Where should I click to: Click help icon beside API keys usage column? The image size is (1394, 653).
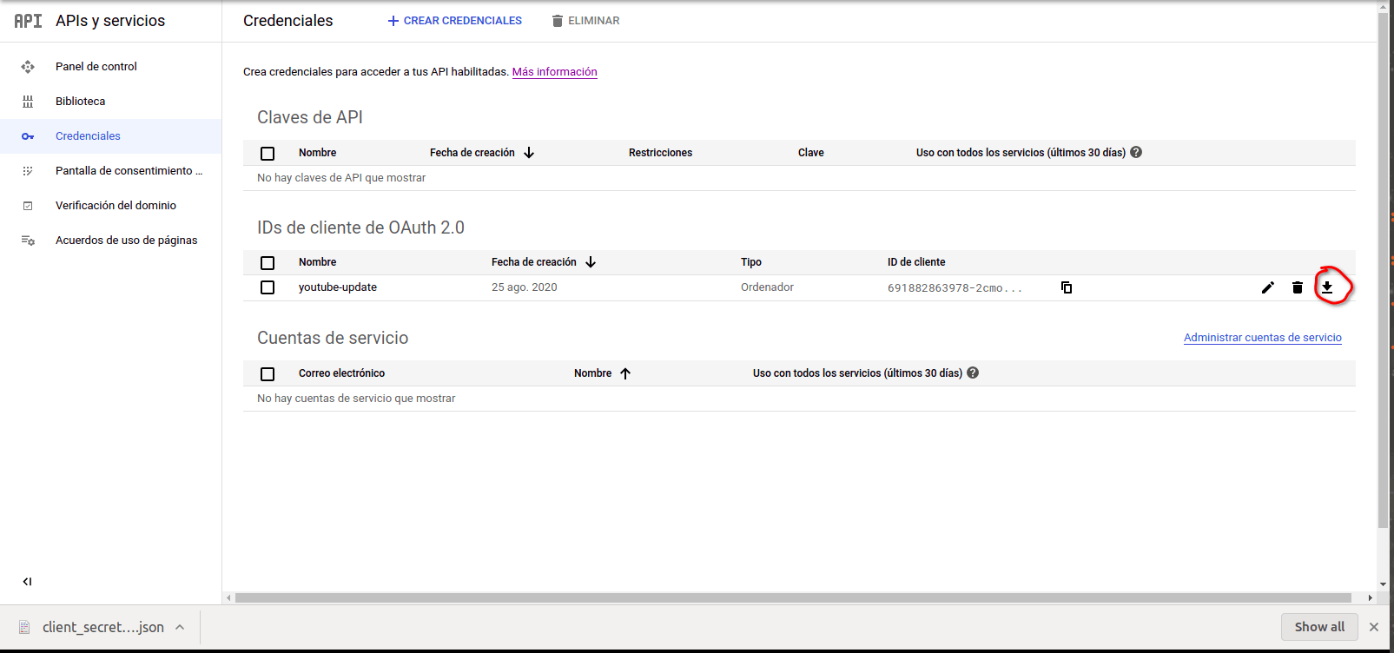1136,152
